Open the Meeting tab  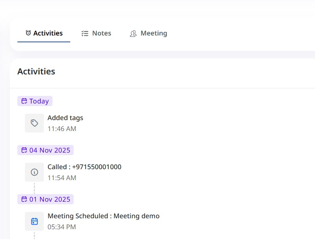pos(153,33)
